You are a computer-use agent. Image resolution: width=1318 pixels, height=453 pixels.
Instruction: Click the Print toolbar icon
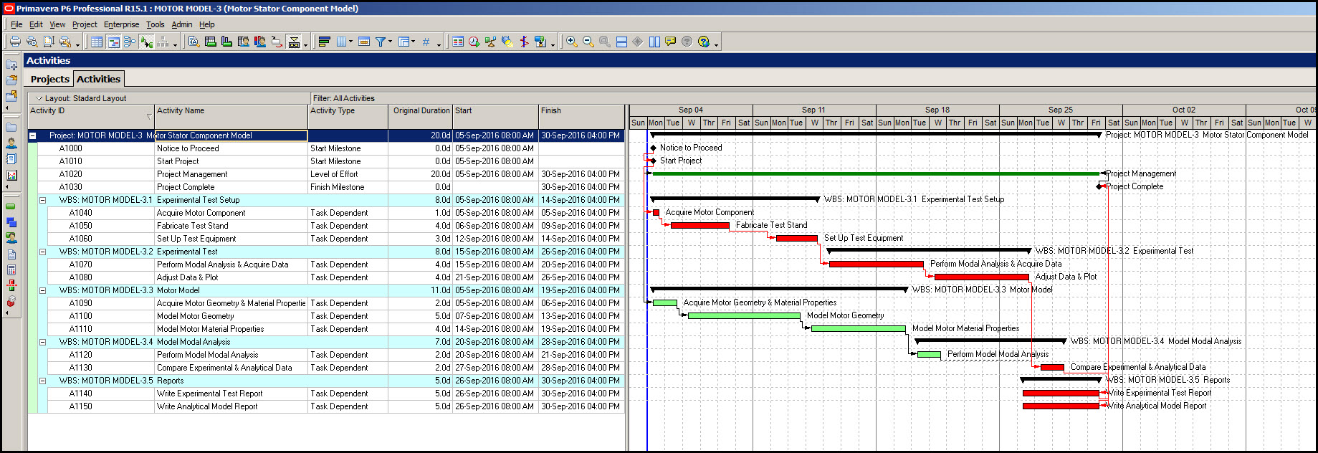[x=15, y=42]
